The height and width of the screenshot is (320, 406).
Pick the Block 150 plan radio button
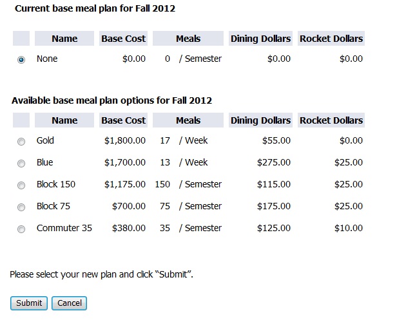click(21, 185)
